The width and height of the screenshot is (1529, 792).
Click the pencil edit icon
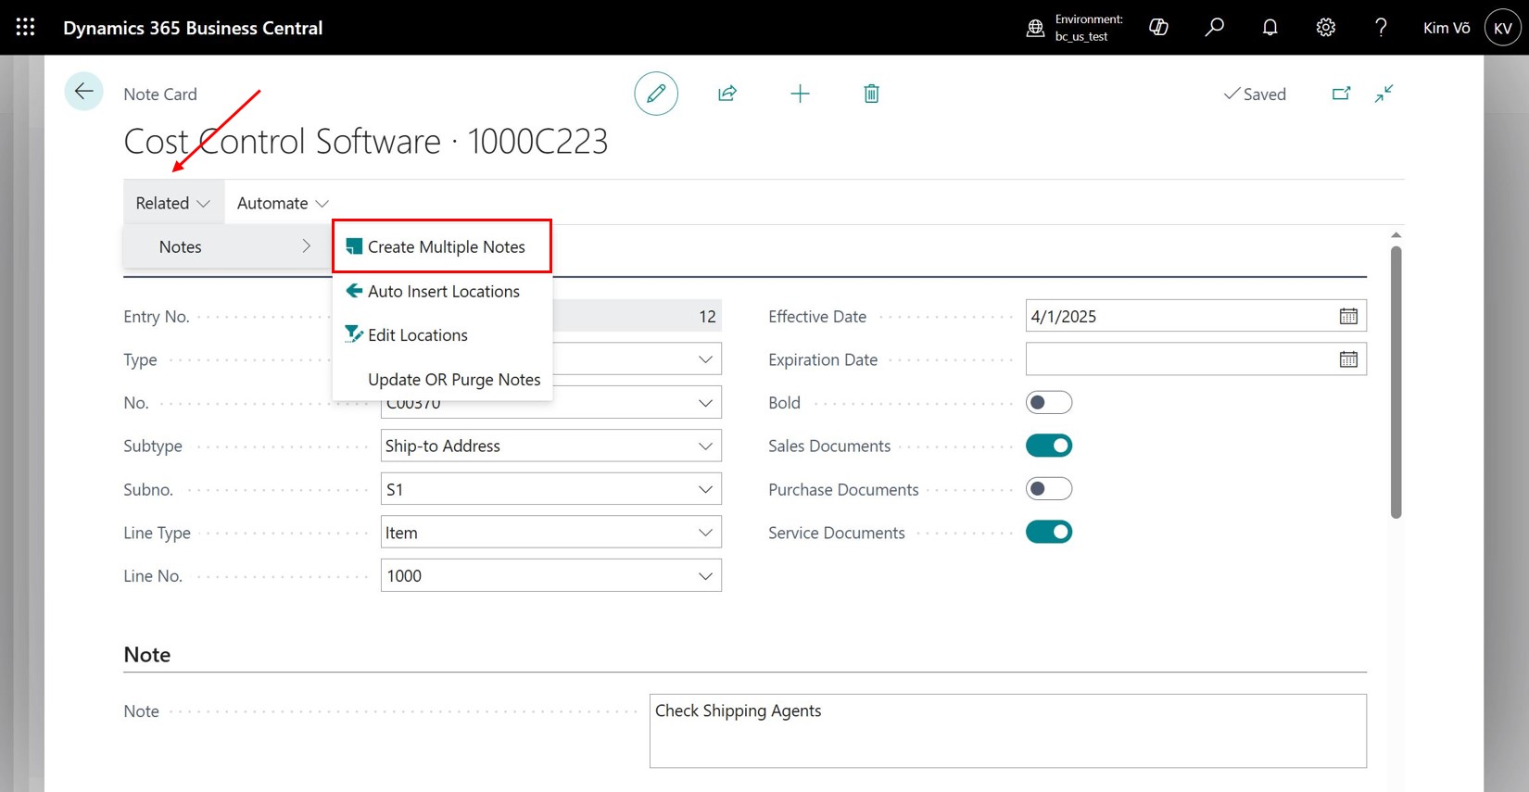(x=656, y=94)
